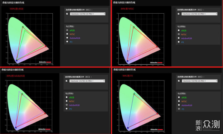
Task: Click datacolor logo in 84% NTSC chart
Action: [156, 63]
